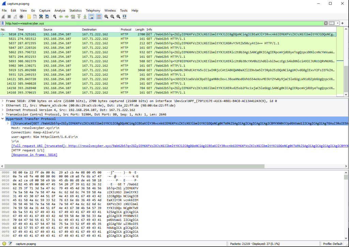Sort by the Destination column header
This screenshot has height=247, width=349.
[101, 29]
